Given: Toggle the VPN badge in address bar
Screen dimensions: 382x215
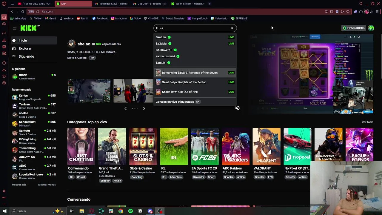Looking at the screenshot, I should [x=31, y=12].
